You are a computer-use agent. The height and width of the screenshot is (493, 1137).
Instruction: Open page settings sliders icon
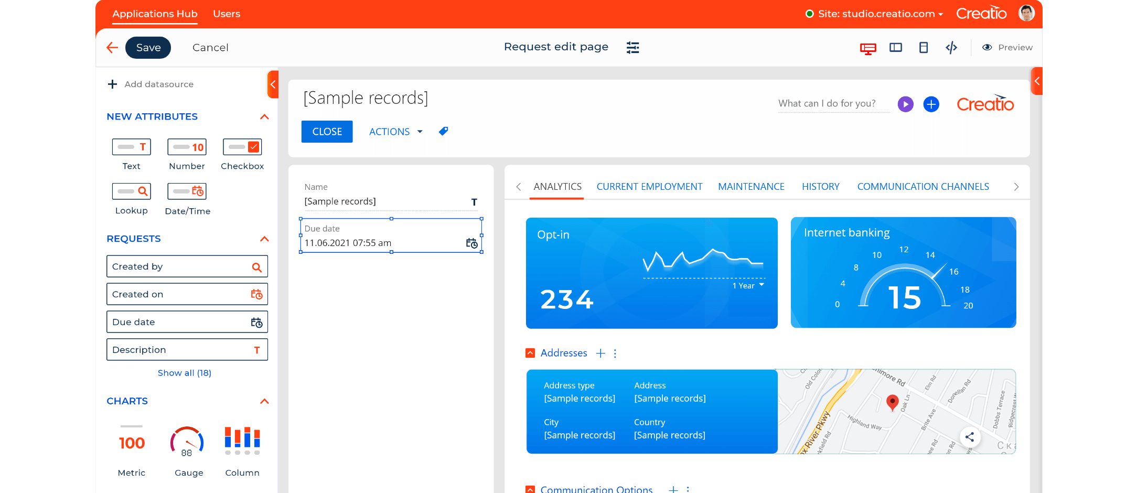tap(632, 48)
